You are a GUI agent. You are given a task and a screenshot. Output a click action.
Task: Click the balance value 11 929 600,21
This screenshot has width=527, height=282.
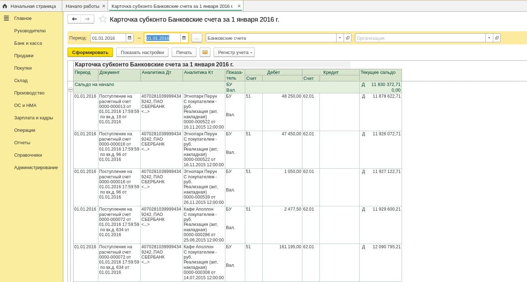point(387,209)
